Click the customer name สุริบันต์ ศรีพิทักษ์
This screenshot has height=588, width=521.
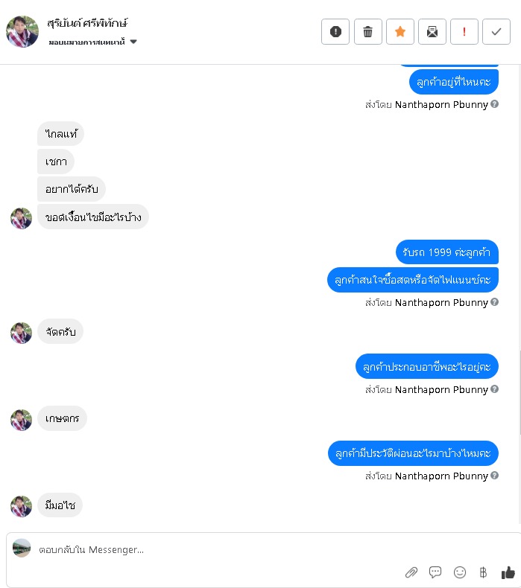(87, 23)
